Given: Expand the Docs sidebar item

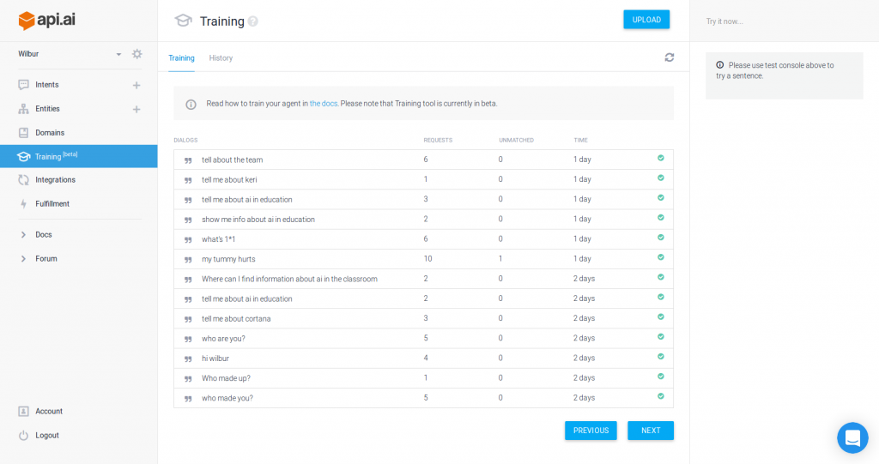Looking at the screenshot, I should click(23, 234).
